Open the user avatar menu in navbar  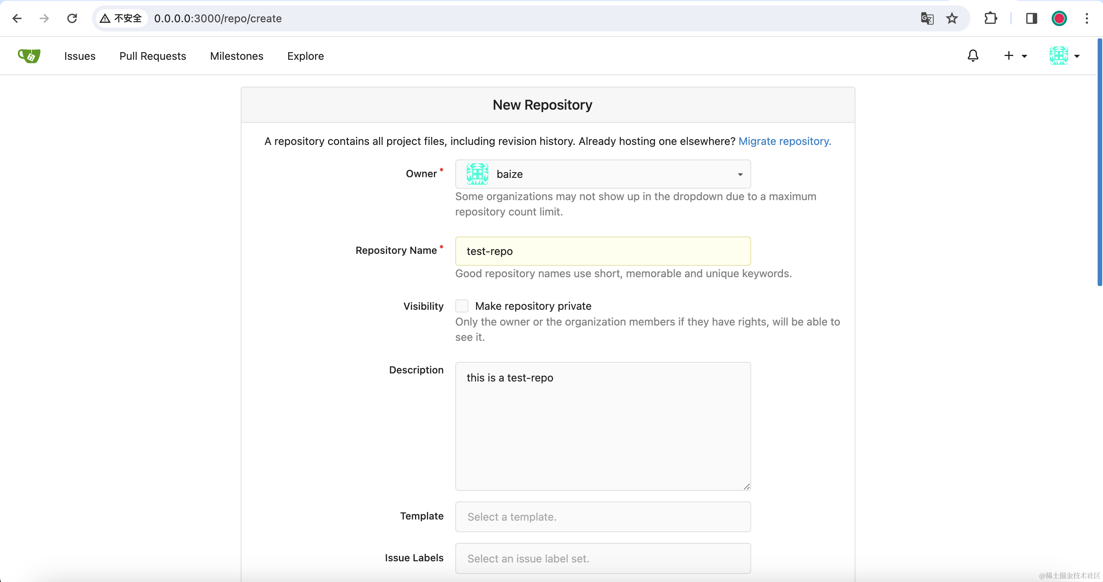(x=1064, y=56)
